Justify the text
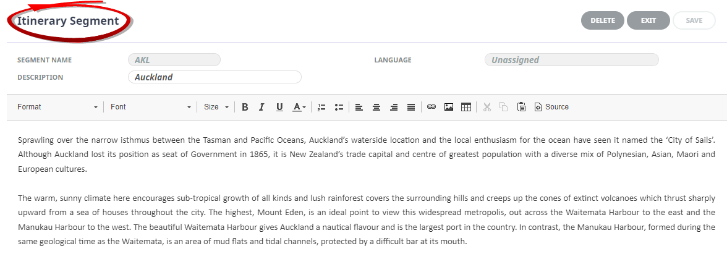 point(410,107)
